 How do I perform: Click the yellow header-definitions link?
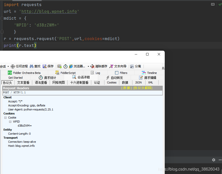click(x=143, y=88)
